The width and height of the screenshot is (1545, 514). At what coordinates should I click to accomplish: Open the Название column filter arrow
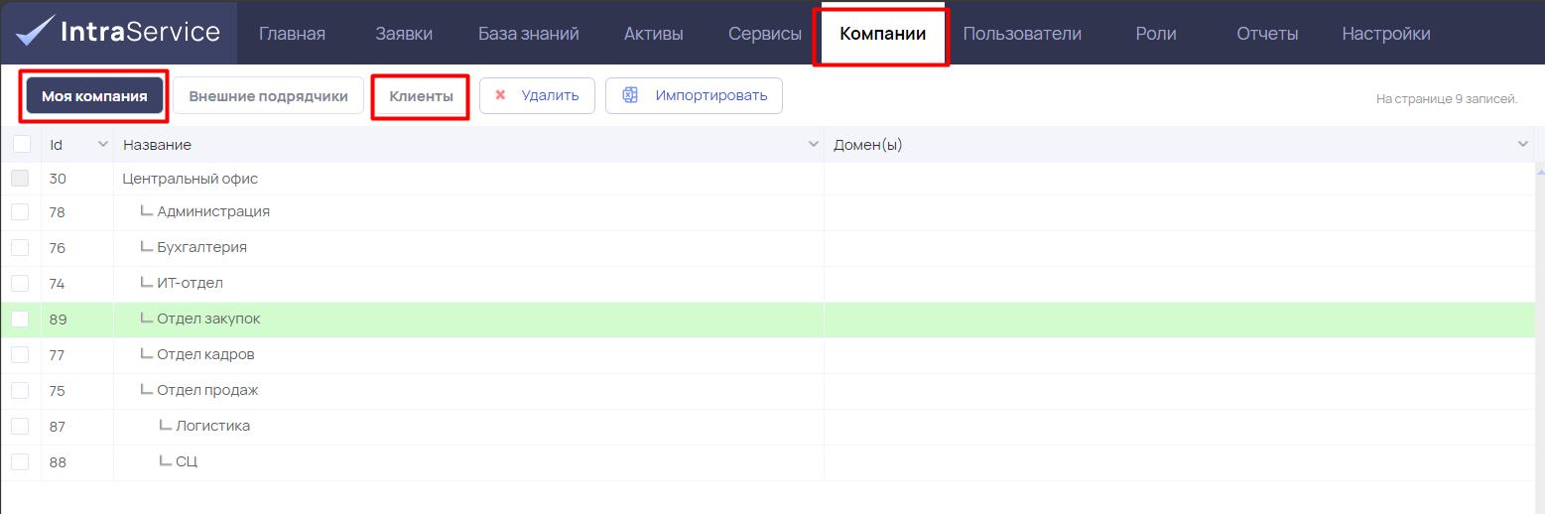click(x=814, y=145)
